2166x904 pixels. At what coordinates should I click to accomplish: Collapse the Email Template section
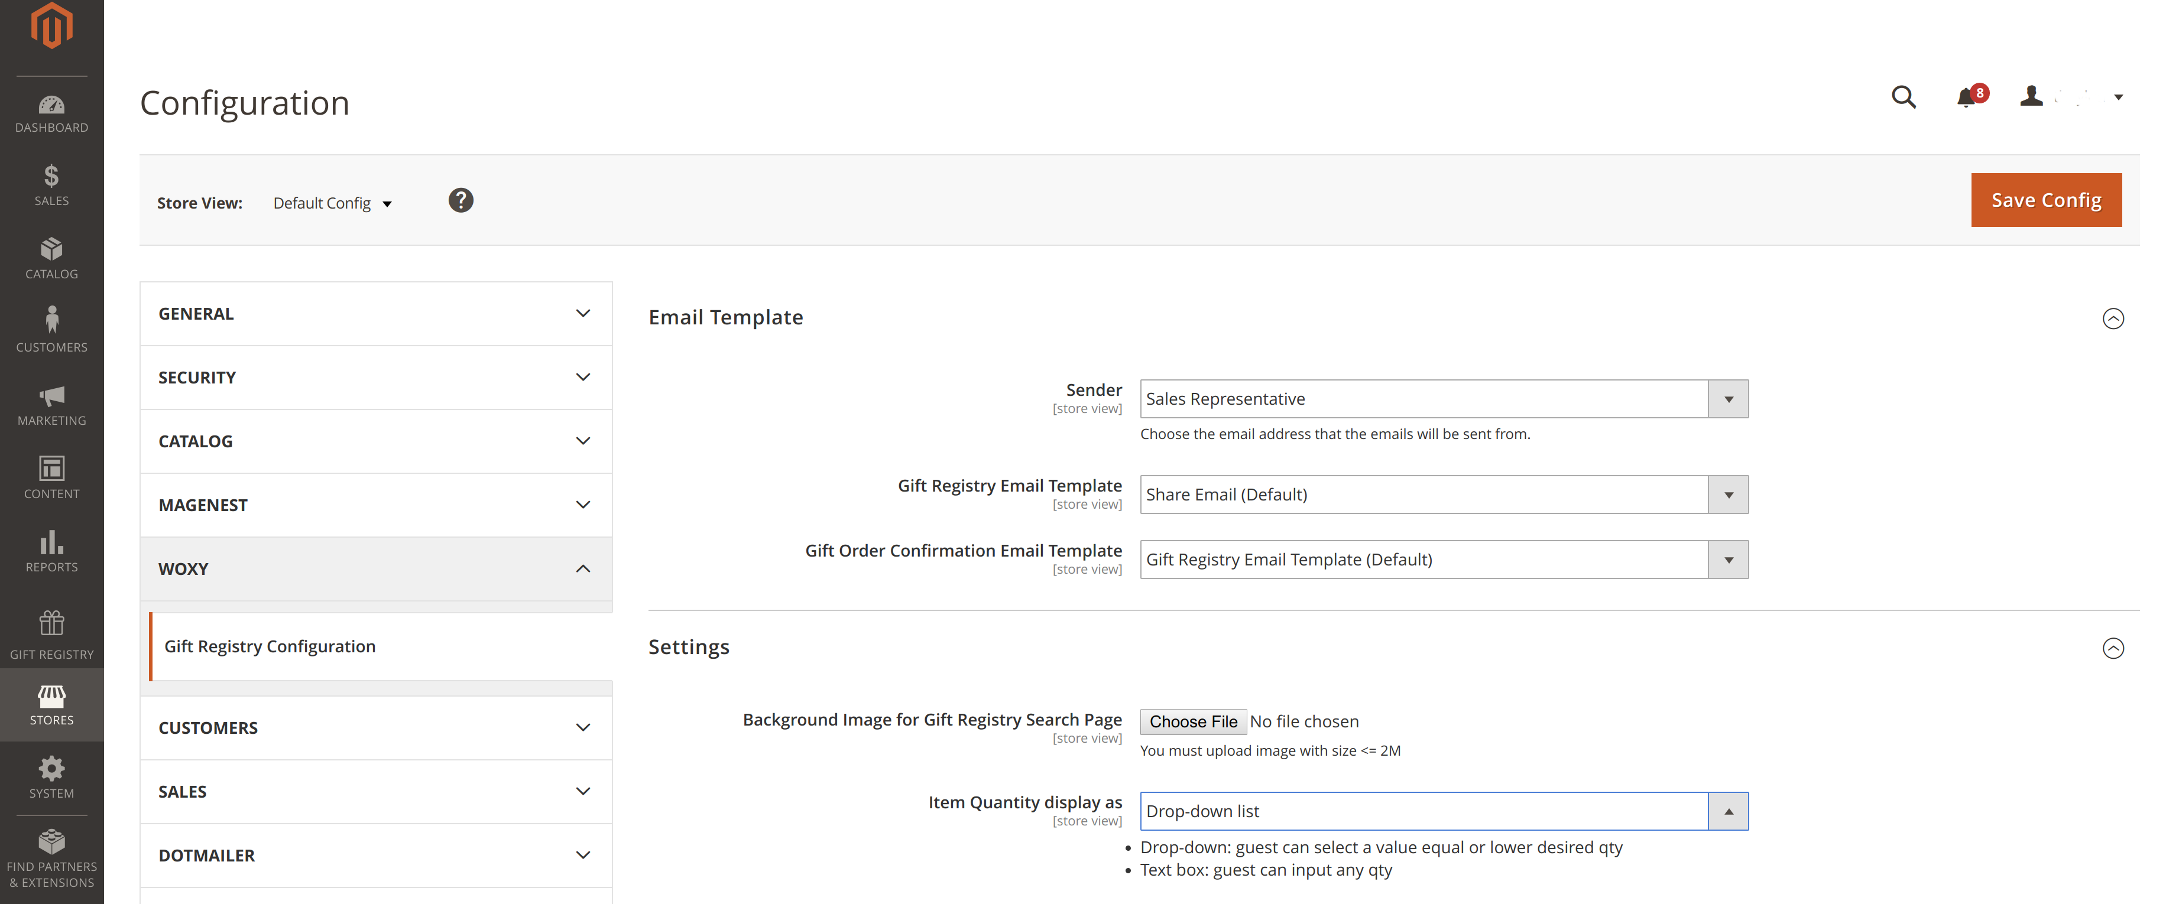click(x=2112, y=318)
